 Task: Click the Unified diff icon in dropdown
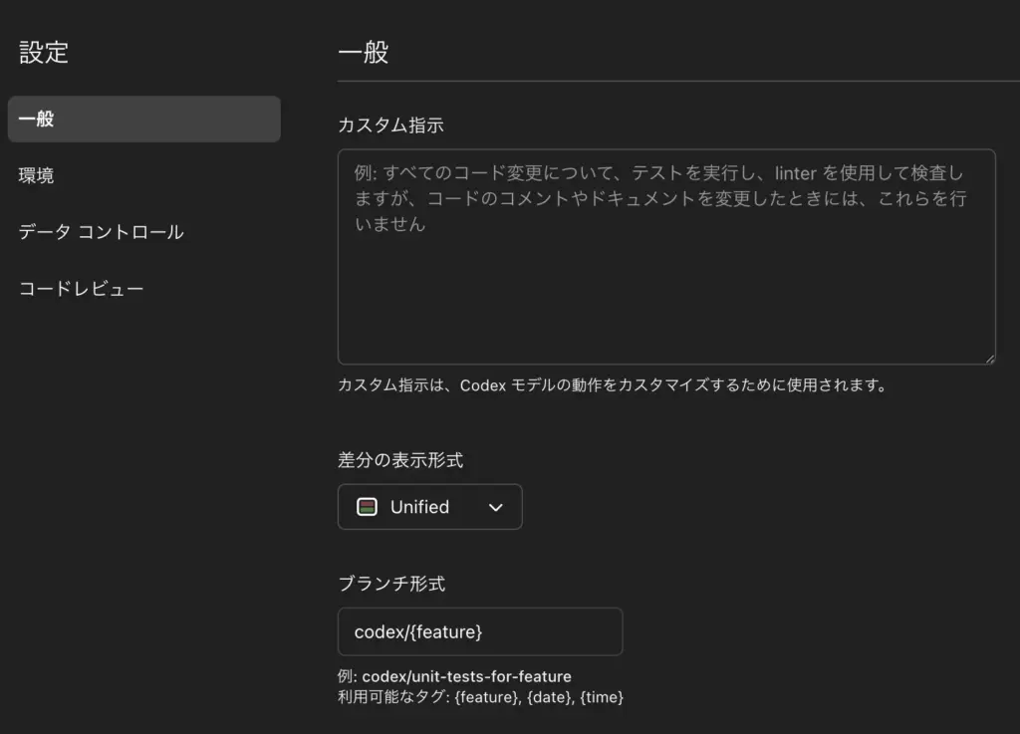(367, 507)
